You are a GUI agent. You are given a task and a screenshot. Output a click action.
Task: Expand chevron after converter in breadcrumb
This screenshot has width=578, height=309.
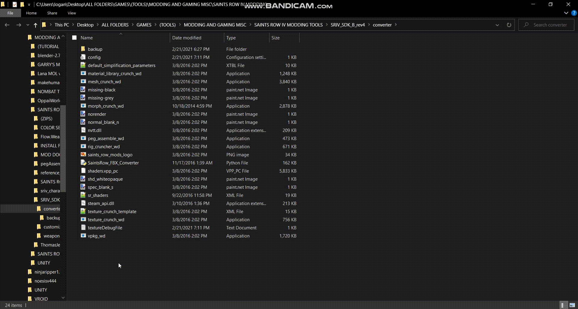396,25
